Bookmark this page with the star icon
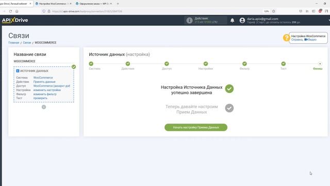Image resolution: width=330 pixels, height=186 pixels. coord(274,11)
